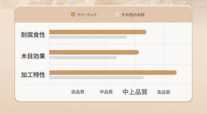Click the 加工特性 row label
Image resolution: width=207 pixels, height=114 pixels.
click(x=33, y=75)
